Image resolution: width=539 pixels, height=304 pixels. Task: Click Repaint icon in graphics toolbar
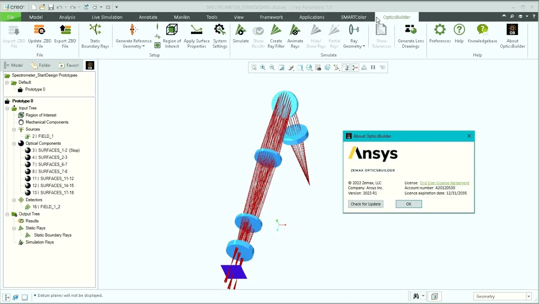(x=281, y=68)
